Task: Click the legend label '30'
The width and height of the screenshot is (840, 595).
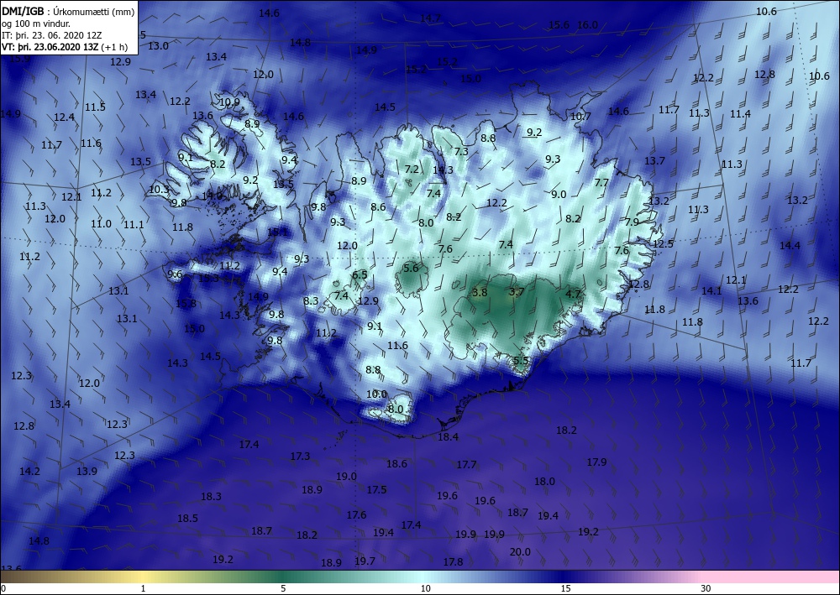Action: (x=706, y=588)
